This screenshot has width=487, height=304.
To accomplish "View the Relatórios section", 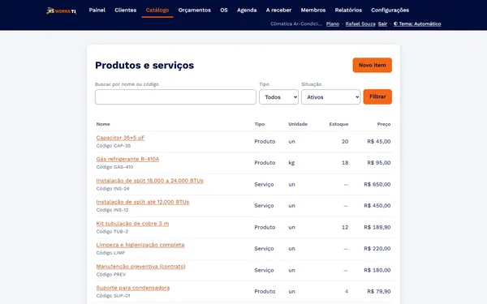I will coord(348,10).
